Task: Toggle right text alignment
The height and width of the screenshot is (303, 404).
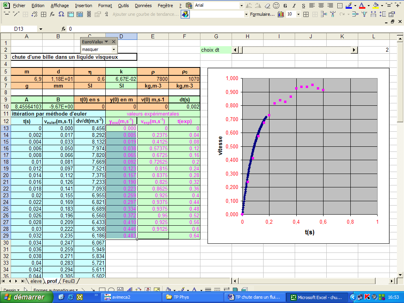Action: click(330, 6)
